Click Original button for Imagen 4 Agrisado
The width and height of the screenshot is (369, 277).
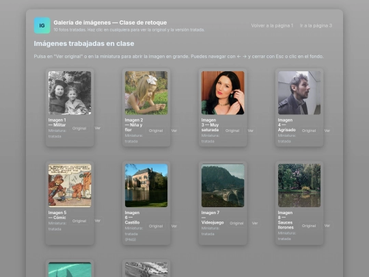[309, 131]
